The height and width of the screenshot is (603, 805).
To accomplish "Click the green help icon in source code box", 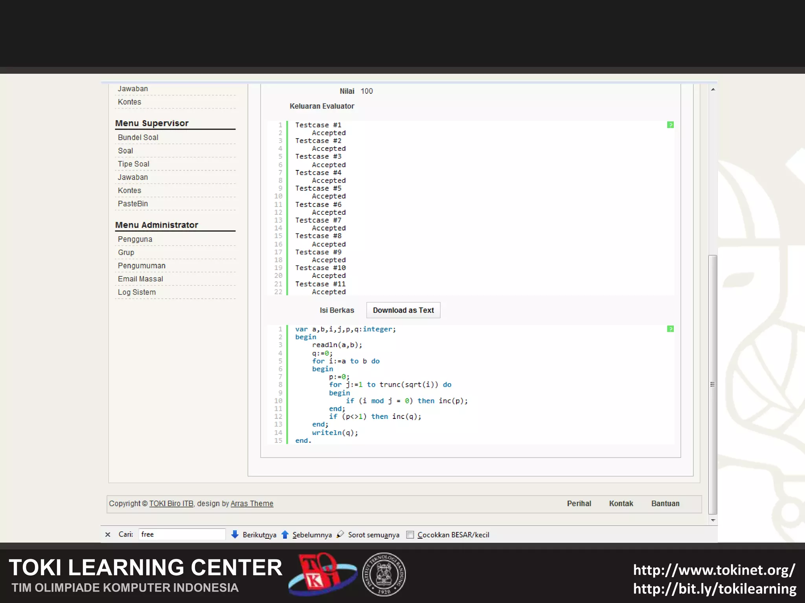I will [x=670, y=329].
